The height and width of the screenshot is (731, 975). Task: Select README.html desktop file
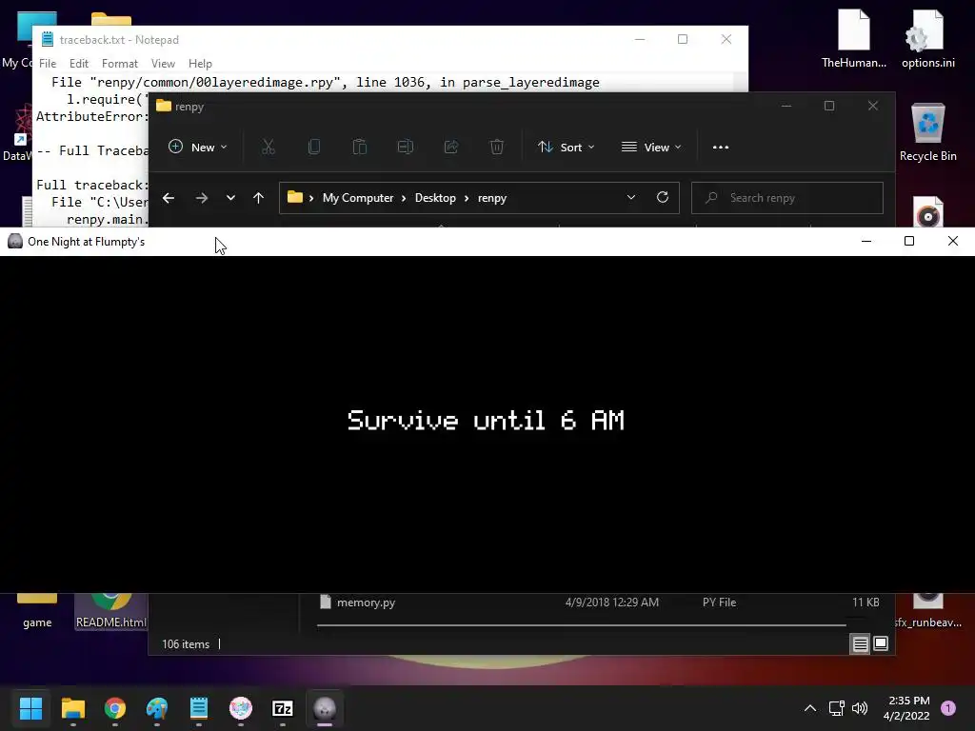(x=111, y=611)
